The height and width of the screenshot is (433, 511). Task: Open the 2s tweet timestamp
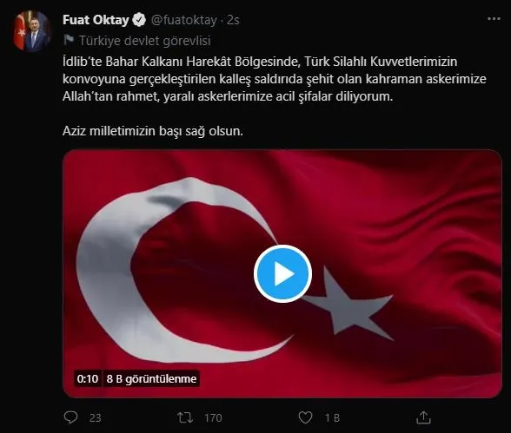(233, 20)
